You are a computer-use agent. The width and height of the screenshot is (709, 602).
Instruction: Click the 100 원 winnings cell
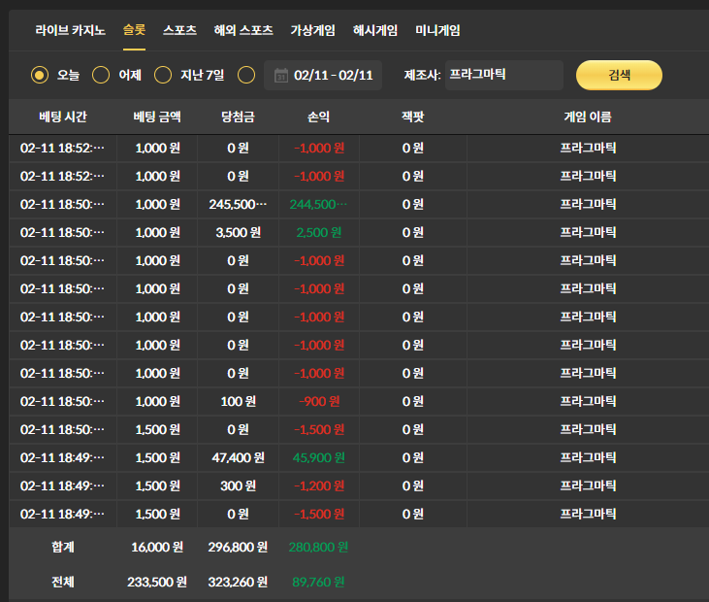239,401
